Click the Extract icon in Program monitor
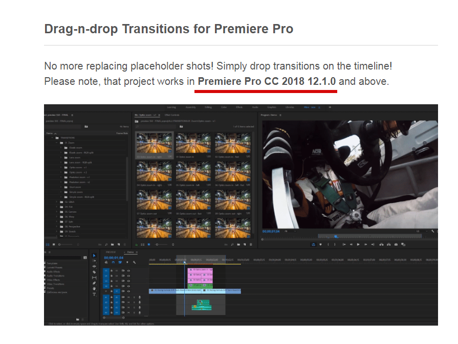Viewport: 458px width, 344px height. (388, 244)
